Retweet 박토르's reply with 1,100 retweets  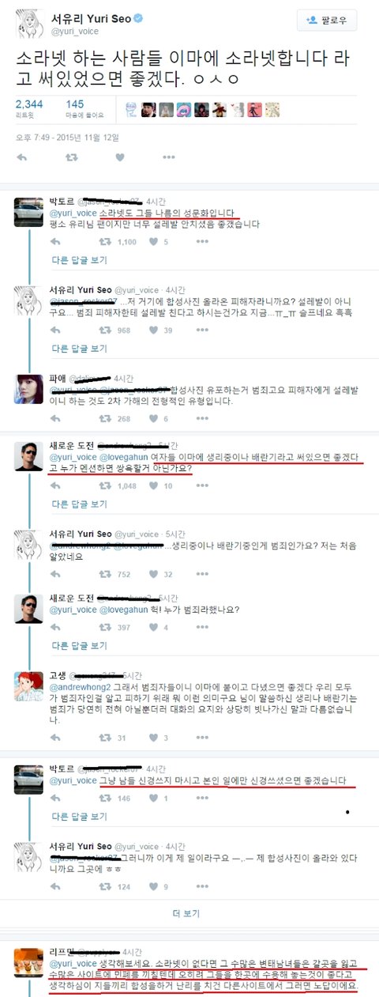click(104, 243)
